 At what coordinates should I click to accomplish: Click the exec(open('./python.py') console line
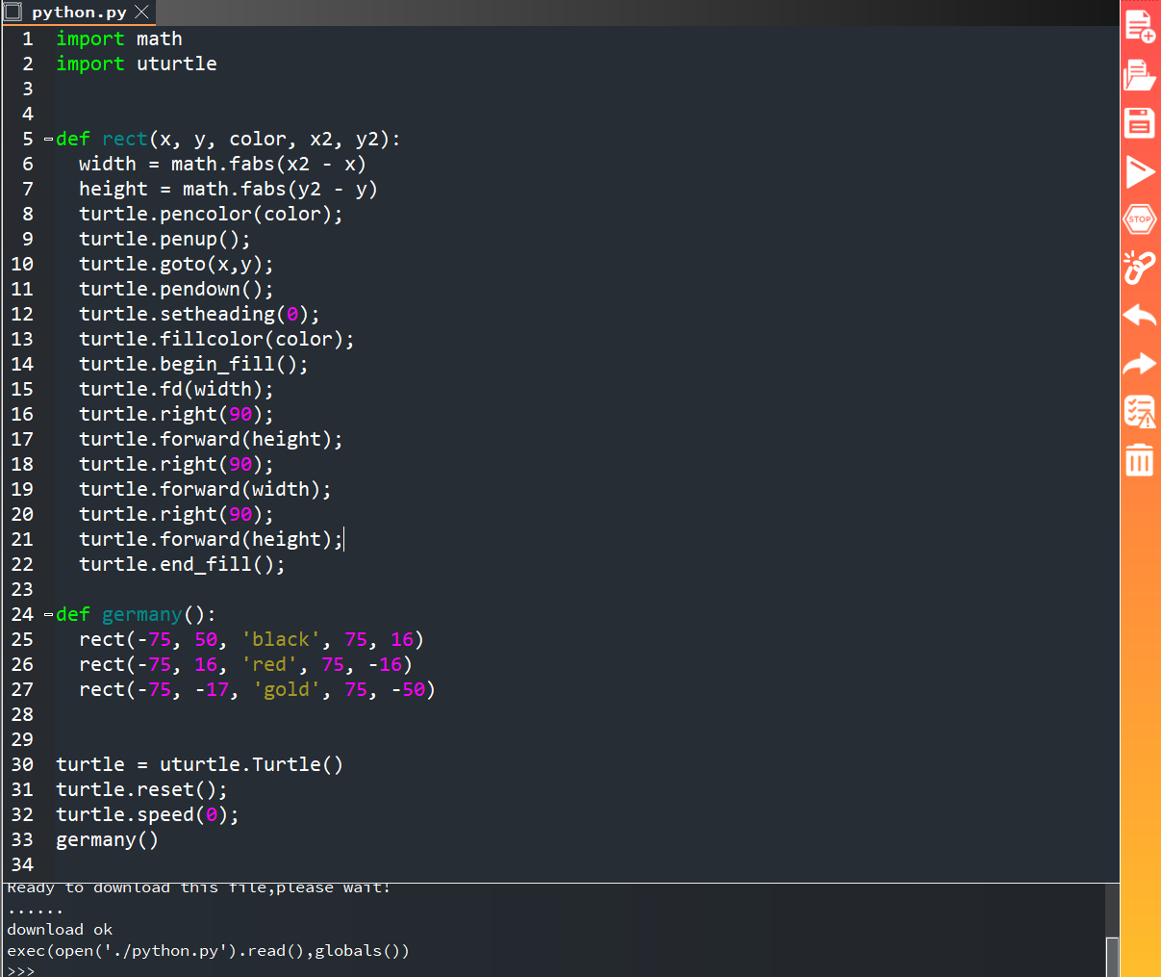pyautogui.click(x=208, y=951)
